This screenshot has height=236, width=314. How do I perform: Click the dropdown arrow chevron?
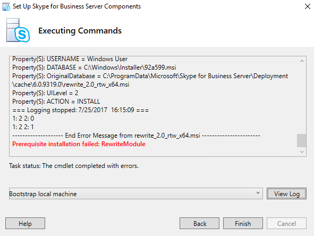pyautogui.click(x=258, y=193)
